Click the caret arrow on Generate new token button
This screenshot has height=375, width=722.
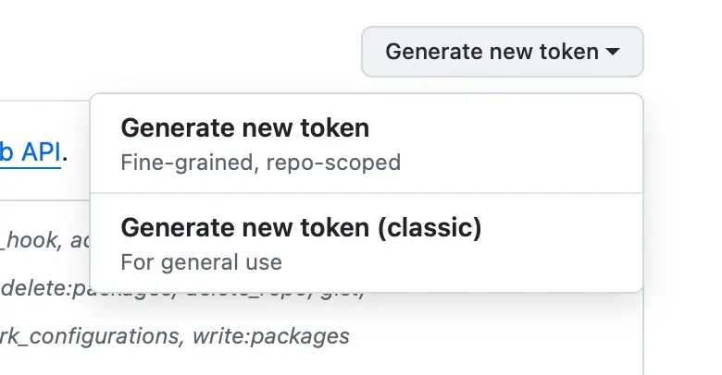tap(613, 53)
